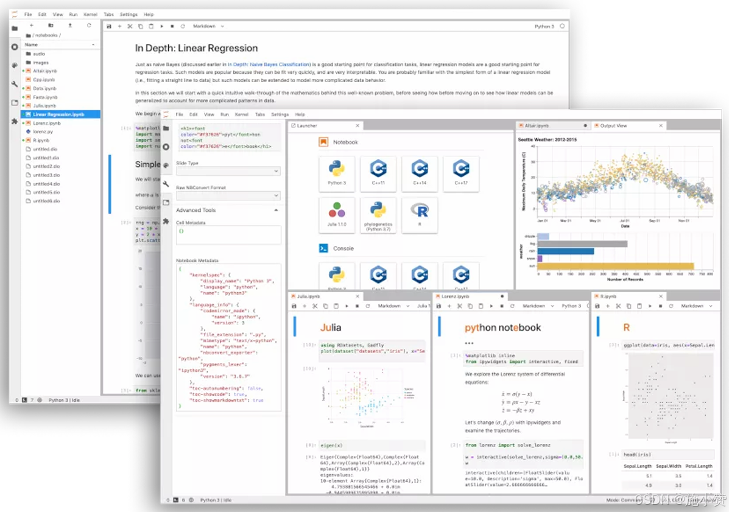729x512 pixels.
Task: Open Markdown cell type dropdown in R.ipynb
Action: (697, 306)
